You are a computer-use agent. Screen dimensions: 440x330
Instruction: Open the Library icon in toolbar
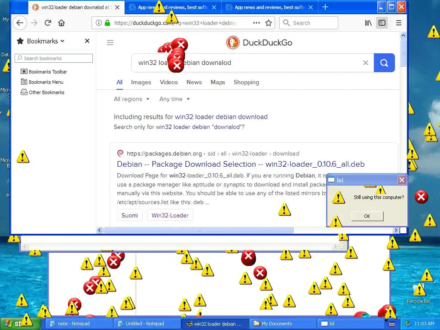pos(368,23)
